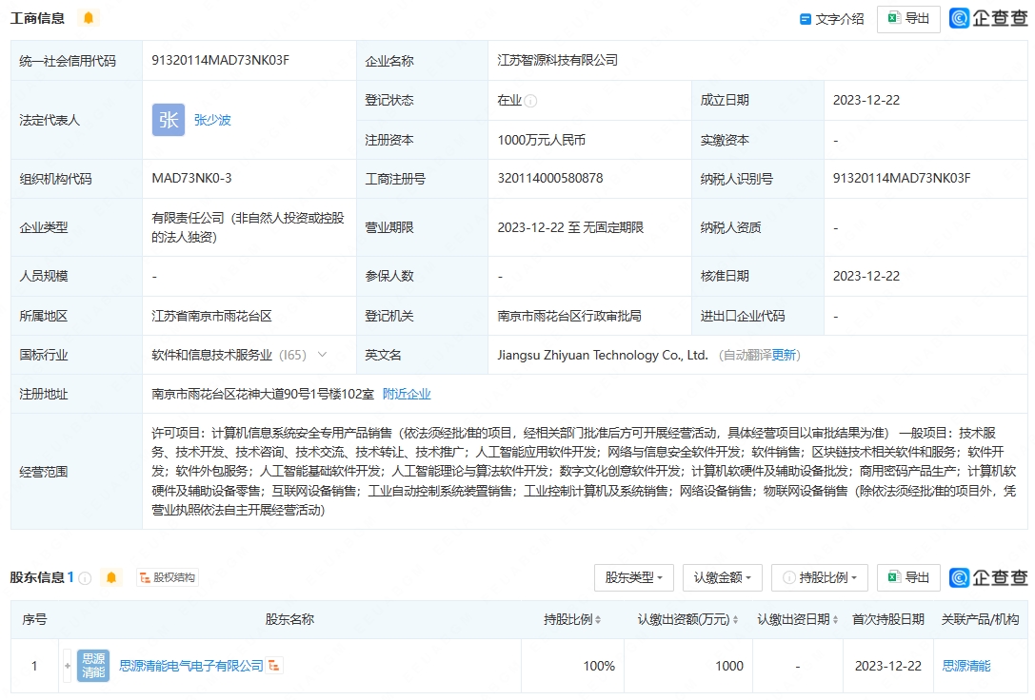Select the 成立日期 value 2023-12-22
The height and width of the screenshot is (700, 1035).
pos(866,100)
